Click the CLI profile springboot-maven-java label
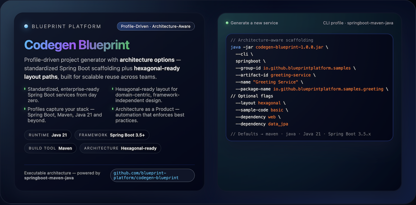 point(358,23)
